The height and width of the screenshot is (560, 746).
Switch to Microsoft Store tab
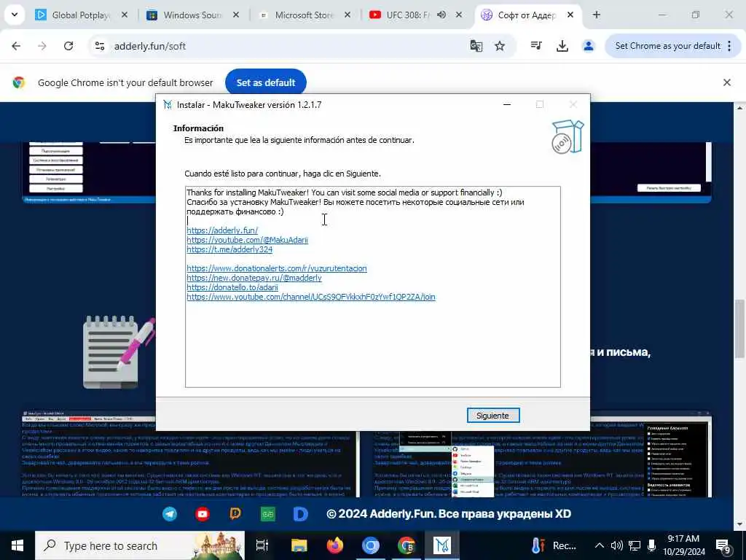(304, 15)
